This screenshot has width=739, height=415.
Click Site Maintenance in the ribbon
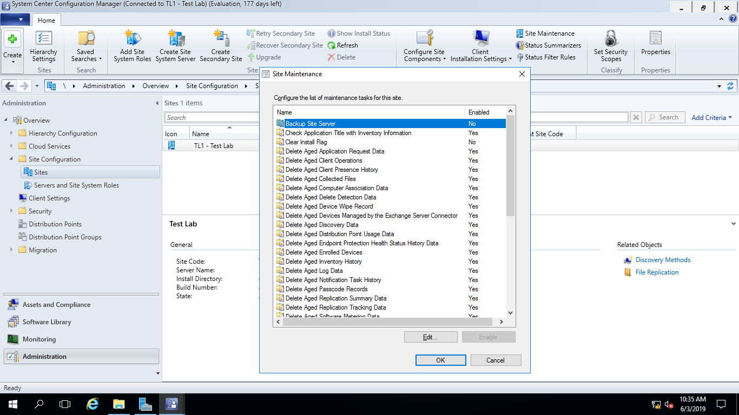pyautogui.click(x=545, y=34)
